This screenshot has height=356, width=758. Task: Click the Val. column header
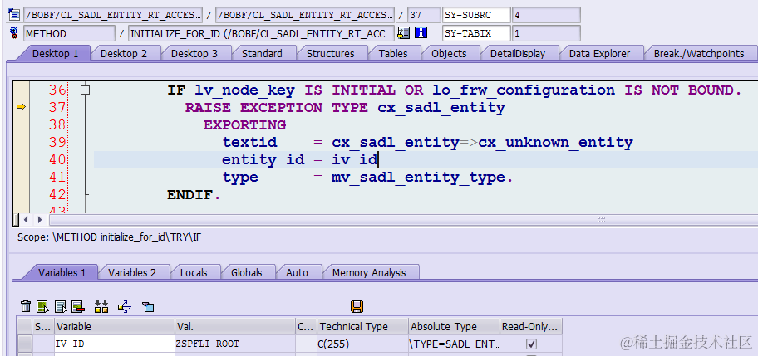coord(235,327)
